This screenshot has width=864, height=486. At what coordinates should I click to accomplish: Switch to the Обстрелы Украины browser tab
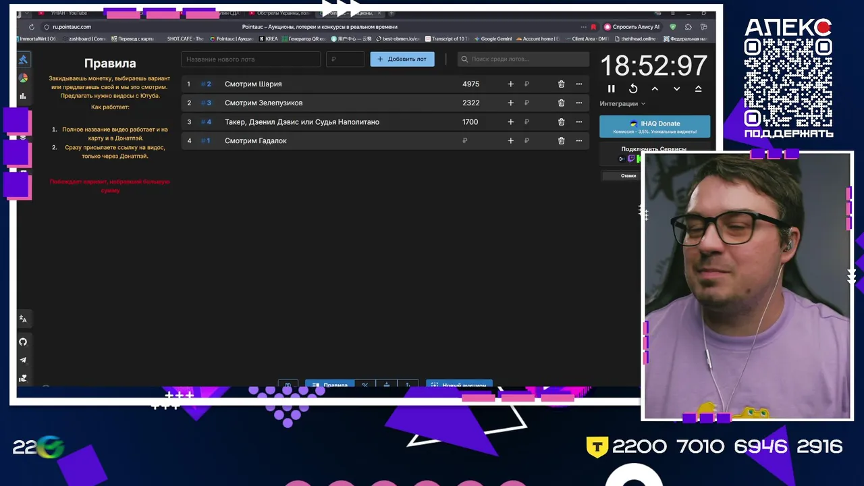(x=279, y=13)
